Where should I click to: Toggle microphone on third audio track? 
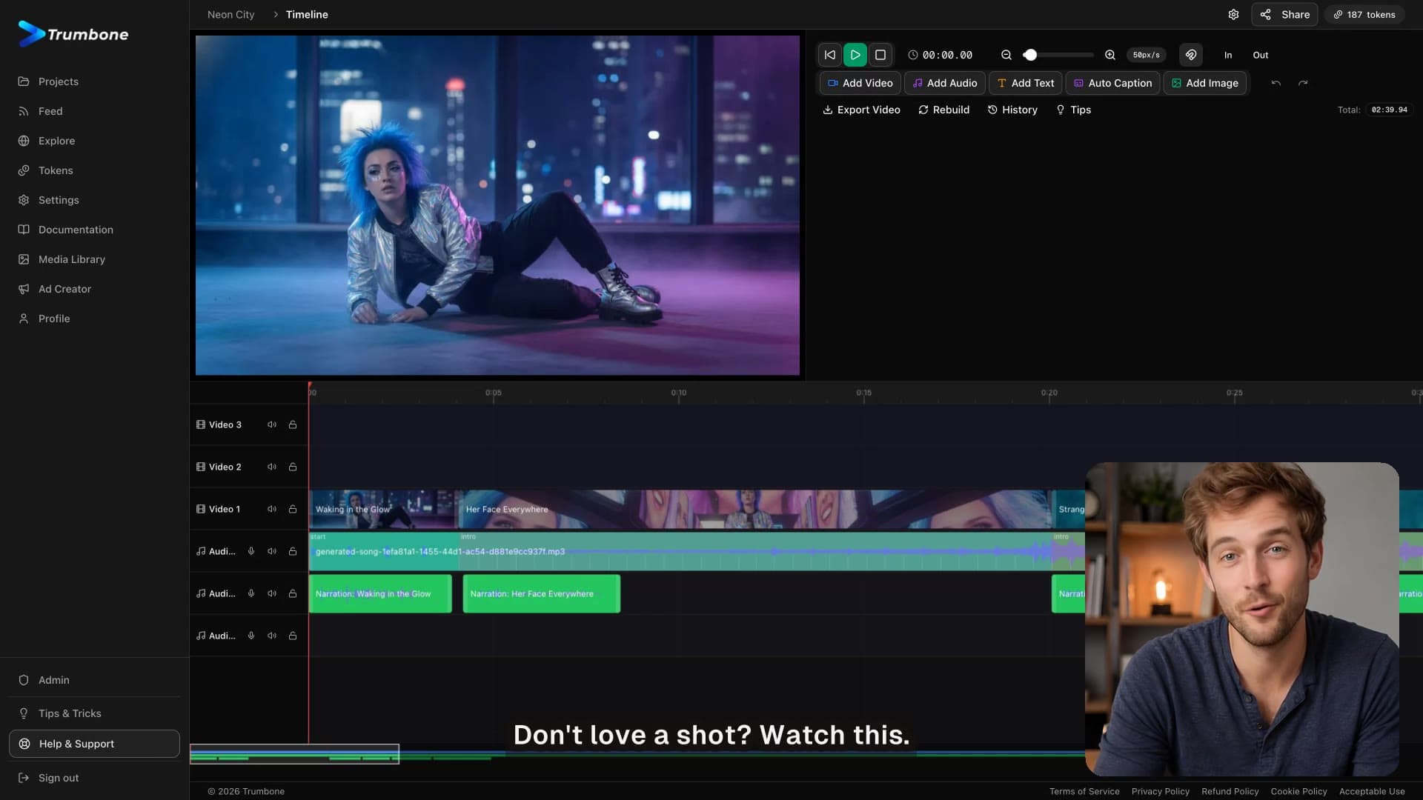click(x=251, y=636)
